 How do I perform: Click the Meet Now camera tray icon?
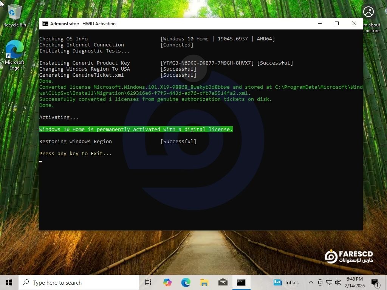tap(320, 282)
